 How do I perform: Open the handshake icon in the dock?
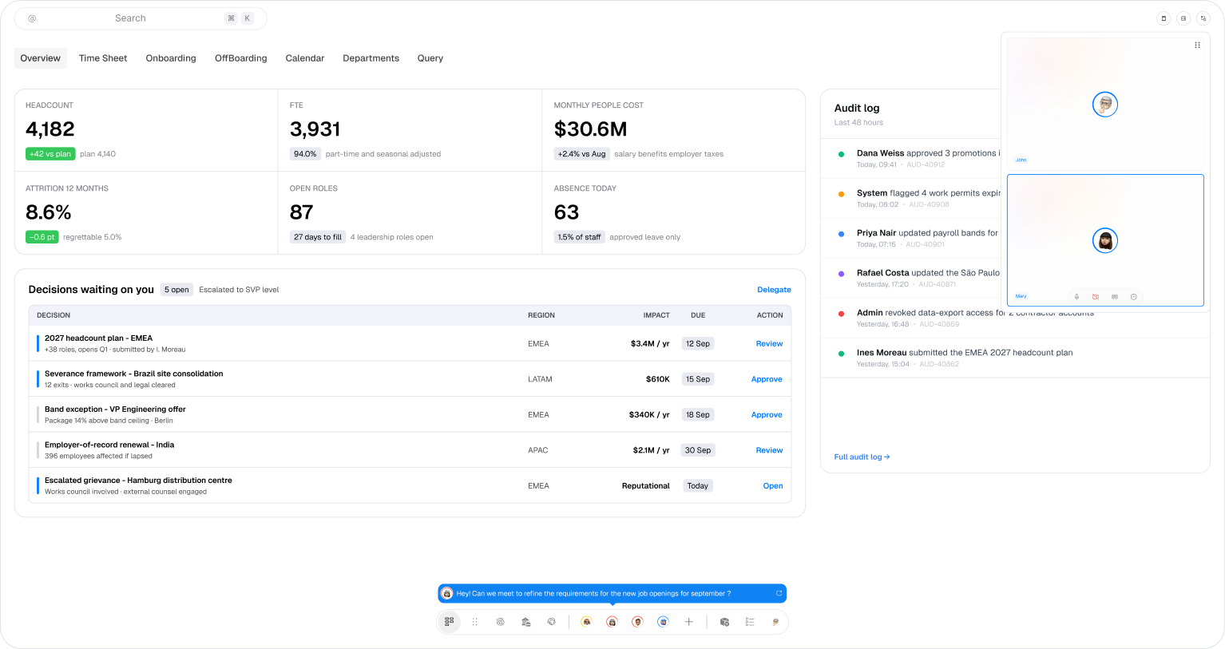click(x=552, y=622)
